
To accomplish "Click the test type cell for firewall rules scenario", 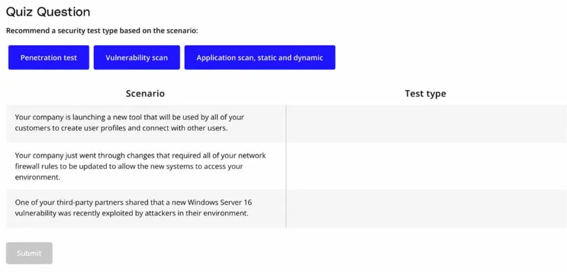I will coord(427,166).
